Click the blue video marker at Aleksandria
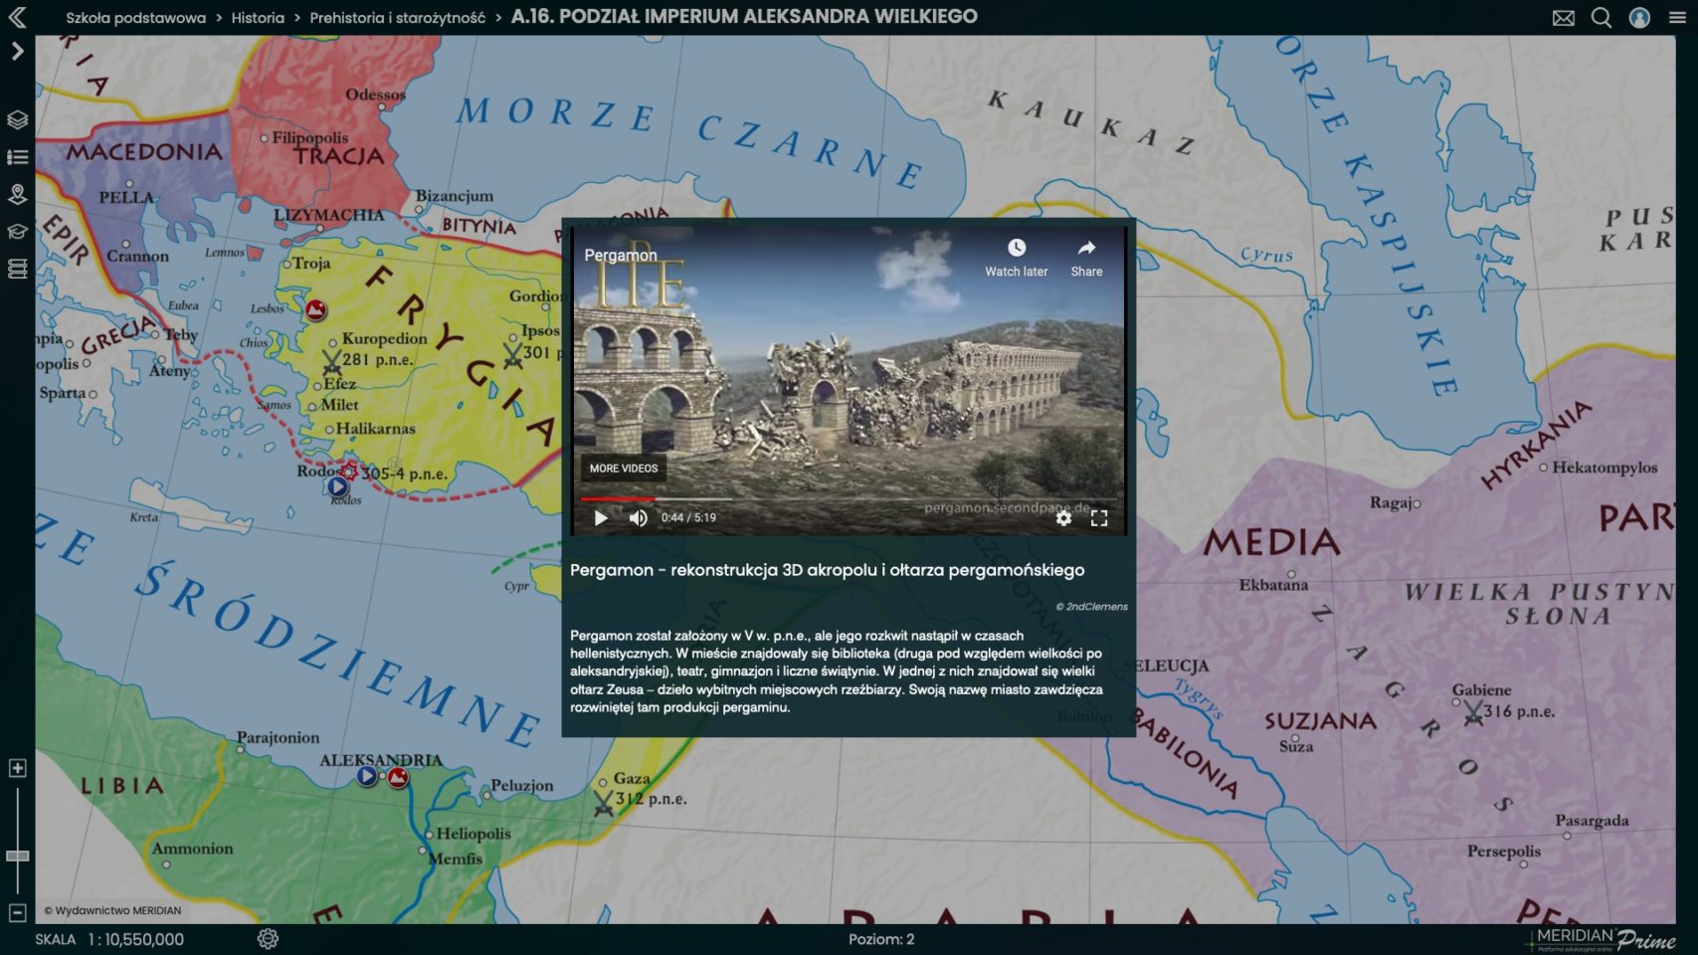Screen dimensions: 1698x955 pos(367,776)
